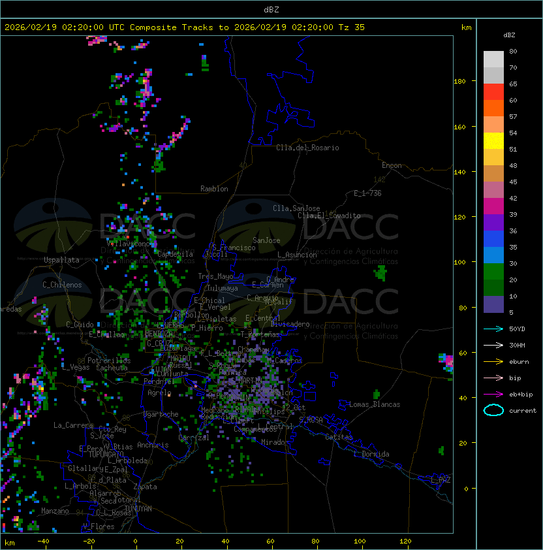Click the 'Capdevila' map label
Image resolution: width=543 pixels, height=550 pixels.
175,254
